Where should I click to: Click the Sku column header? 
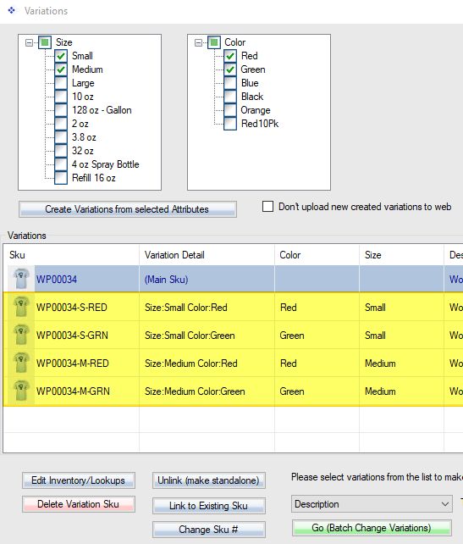click(71, 255)
